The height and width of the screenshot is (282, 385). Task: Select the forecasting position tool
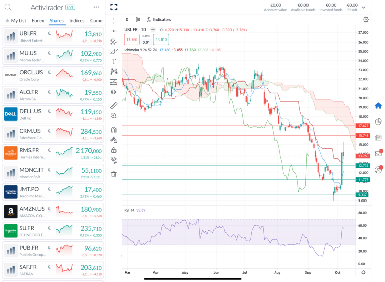[x=113, y=82]
